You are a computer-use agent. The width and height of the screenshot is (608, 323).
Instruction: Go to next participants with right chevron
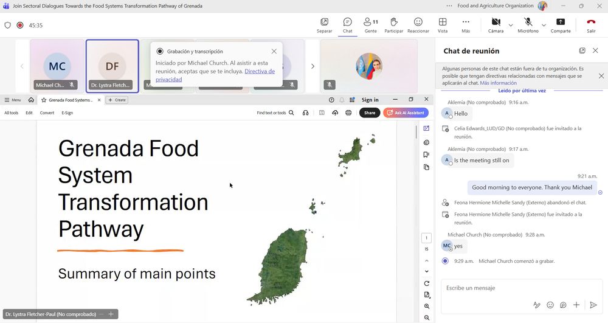pyautogui.click(x=313, y=66)
